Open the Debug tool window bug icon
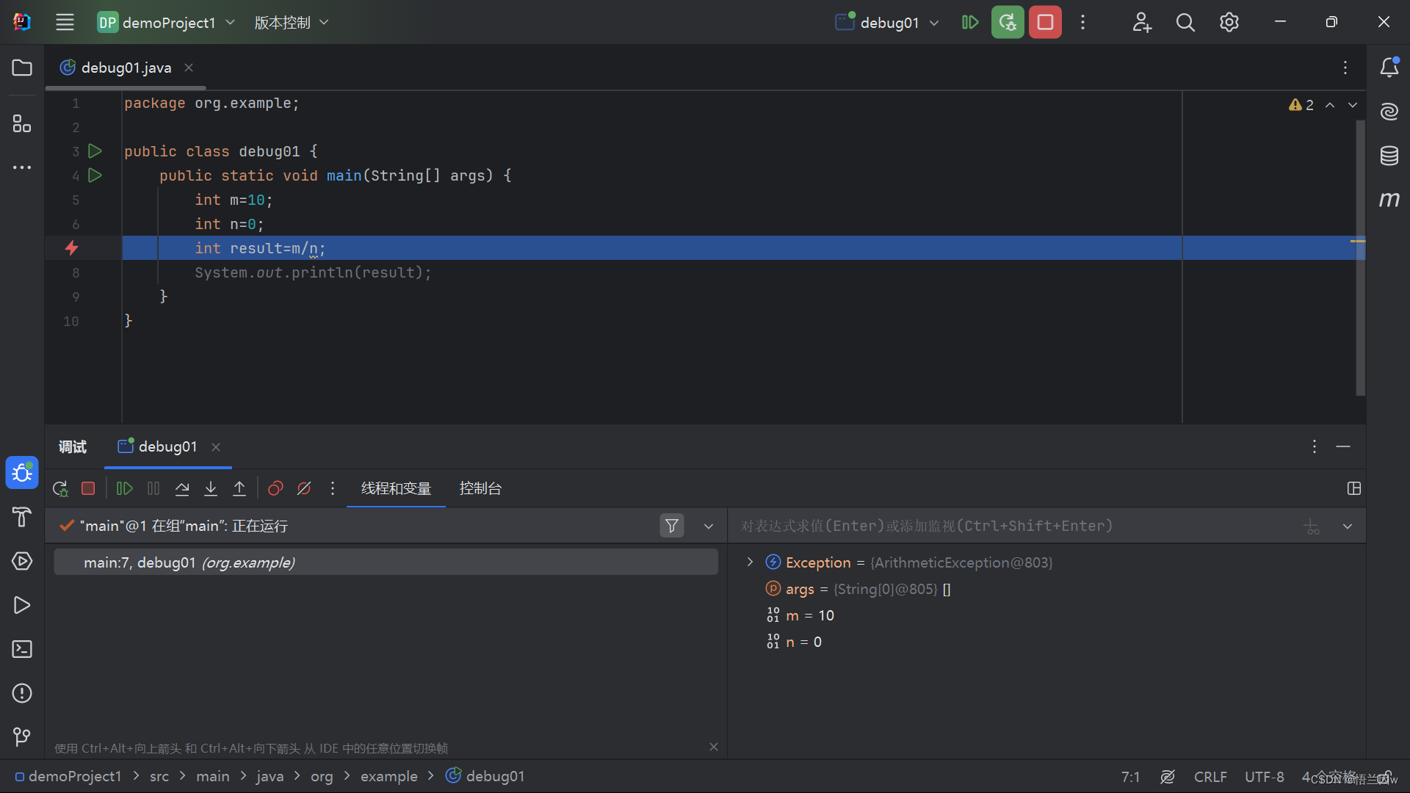1410x793 pixels. [22, 473]
